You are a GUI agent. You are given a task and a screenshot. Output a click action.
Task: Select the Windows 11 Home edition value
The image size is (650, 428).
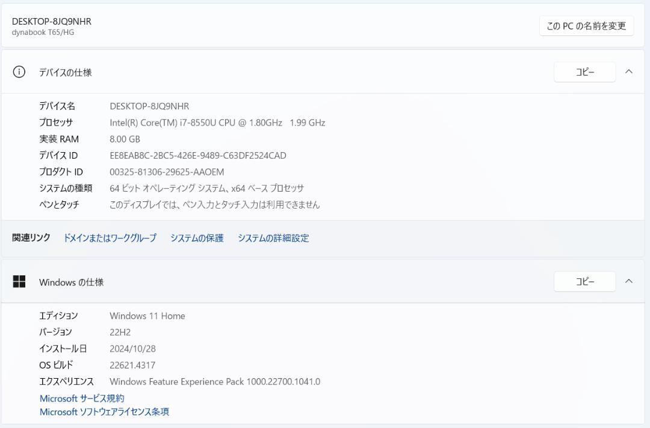point(147,316)
